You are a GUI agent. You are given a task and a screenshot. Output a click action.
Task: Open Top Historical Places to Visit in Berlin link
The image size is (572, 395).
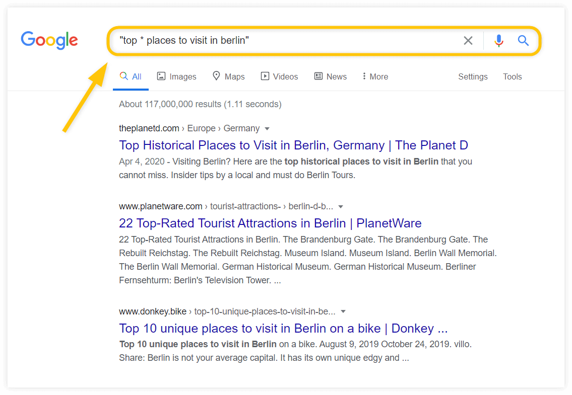pyautogui.click(x=293, y=145)
